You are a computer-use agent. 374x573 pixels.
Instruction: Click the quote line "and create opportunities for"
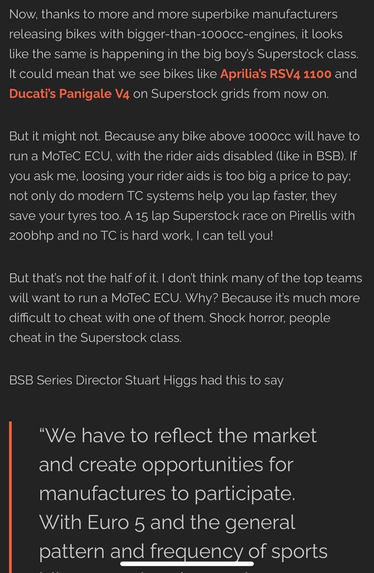pyautogui.click(x=166, y=464)
